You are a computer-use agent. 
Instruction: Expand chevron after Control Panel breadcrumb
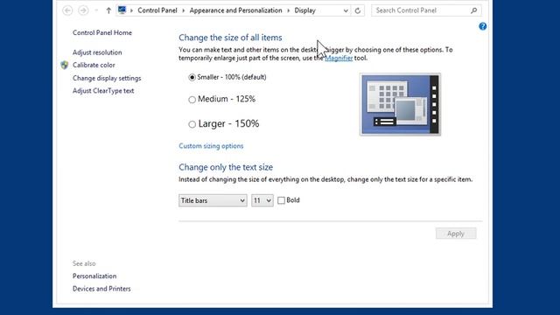coord(183,10)
